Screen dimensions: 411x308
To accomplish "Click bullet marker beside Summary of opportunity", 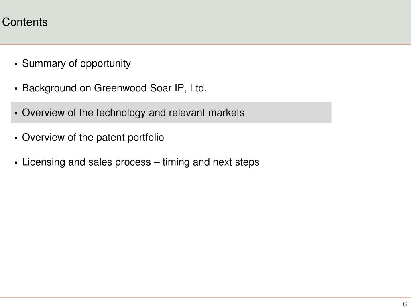I will tap(16, 64).
